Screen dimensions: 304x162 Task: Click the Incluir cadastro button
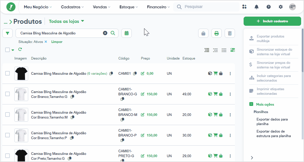[x=272, y=21]
